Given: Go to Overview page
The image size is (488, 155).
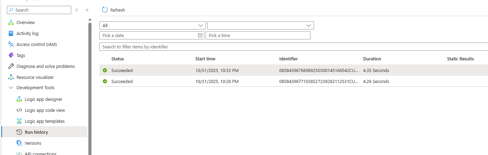Looking at the screenshot, I should pyautogui.click(x=25, y=23).
